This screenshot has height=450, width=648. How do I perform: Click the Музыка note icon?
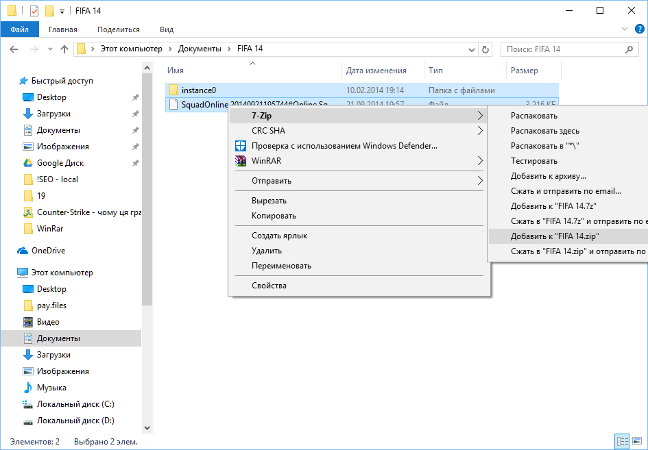pos(27,388)
